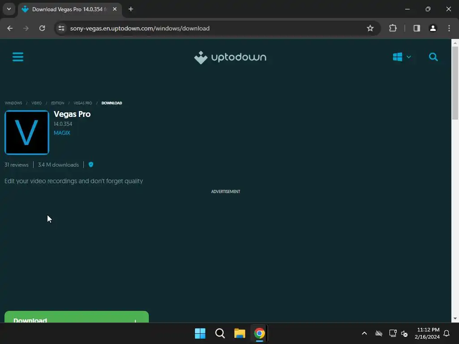Click the browser forward arrow
The height and width of the screenshot is (344, 459).
pyautogui.click(x=26, y=28)
